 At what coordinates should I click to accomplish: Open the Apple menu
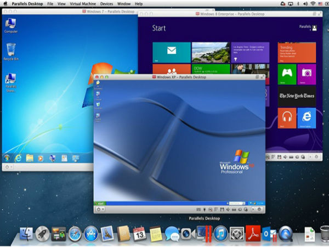coord(5,3)
